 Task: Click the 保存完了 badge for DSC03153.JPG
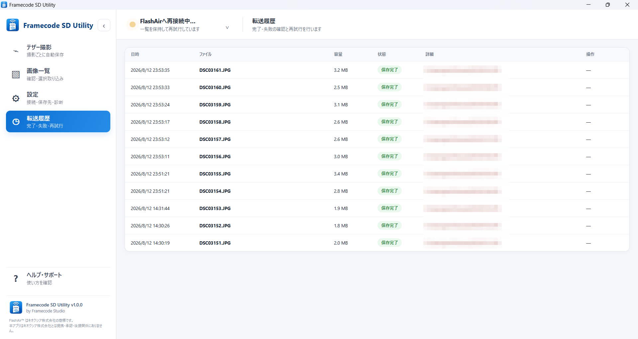point(389,208)
